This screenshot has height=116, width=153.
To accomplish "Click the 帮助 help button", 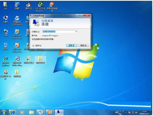I will click(83, 46).
